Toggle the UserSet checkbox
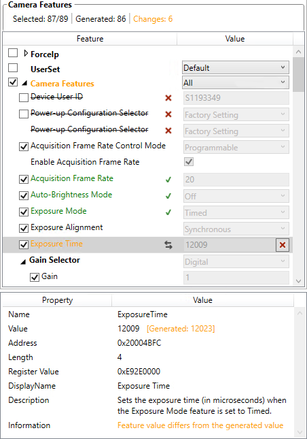Viewport: 307px width, 439px height. pyautogui.click(x=13, y=68)
